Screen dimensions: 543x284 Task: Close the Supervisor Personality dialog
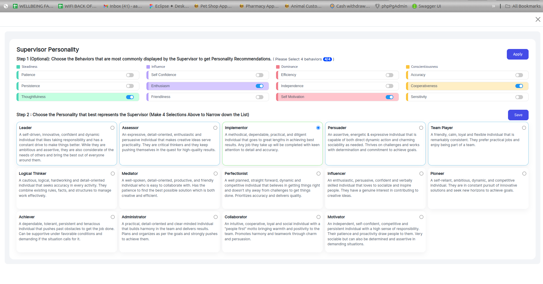[x=538, y=19]
